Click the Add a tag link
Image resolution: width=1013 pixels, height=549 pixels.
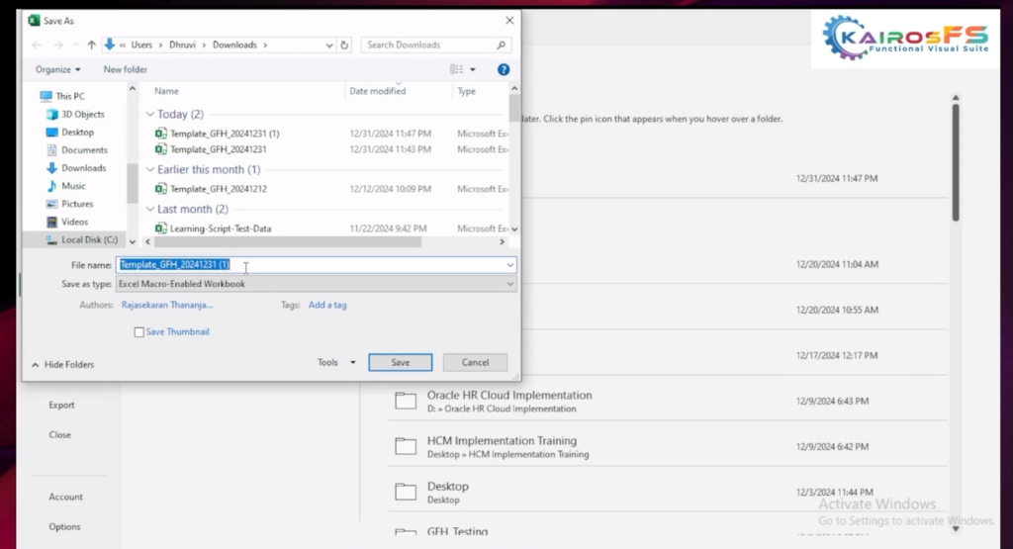click(x=327, y=305)
